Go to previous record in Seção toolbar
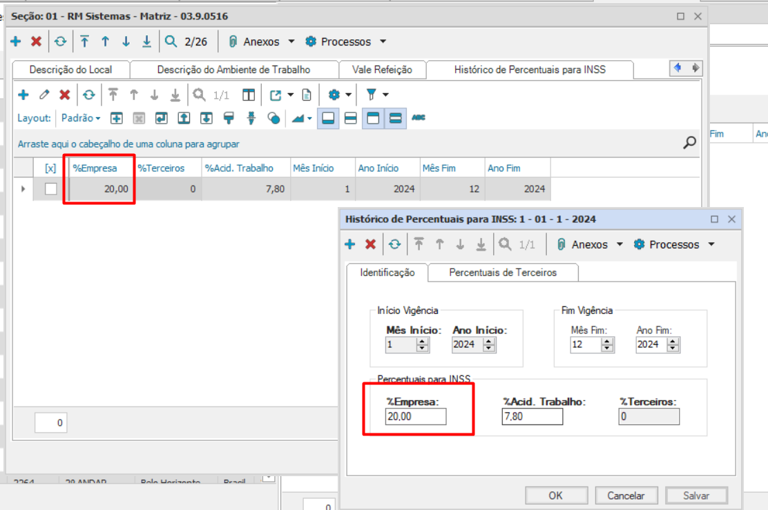768x510 pixels. [105, 41]
